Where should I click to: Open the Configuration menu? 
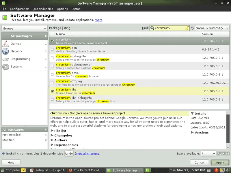point(19,9)
